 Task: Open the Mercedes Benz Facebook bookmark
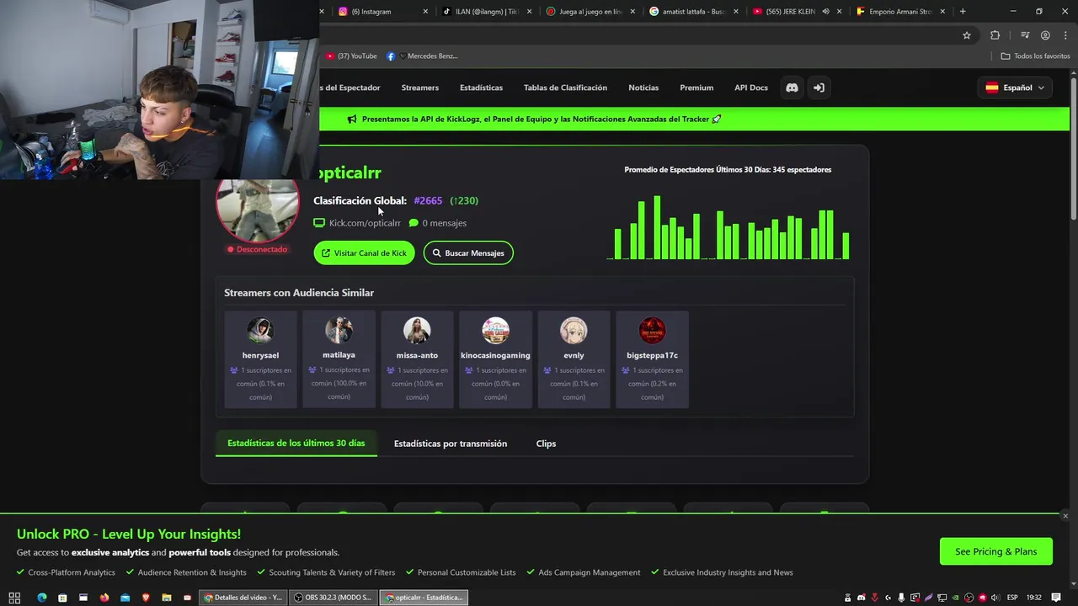click(422, 56)
